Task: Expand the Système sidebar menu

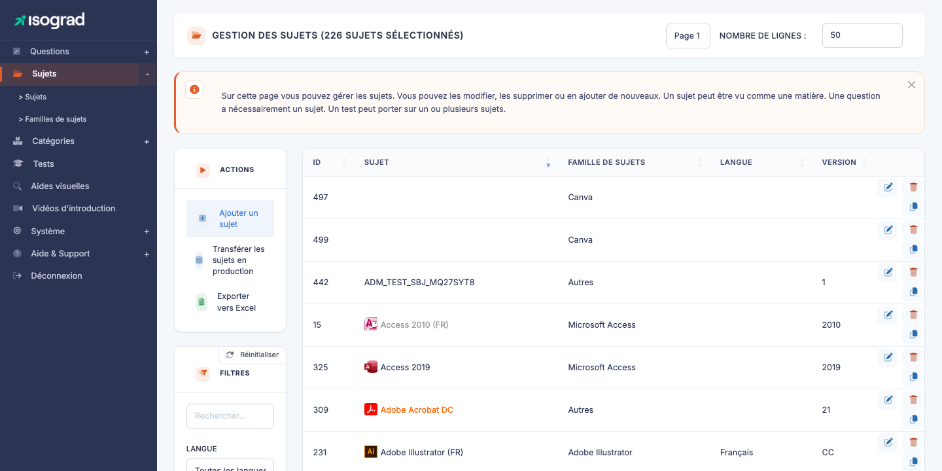Action: click(147, 232)
